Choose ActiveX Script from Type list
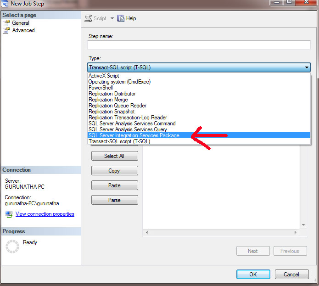The image size is (319, 286). coord(199,76)
